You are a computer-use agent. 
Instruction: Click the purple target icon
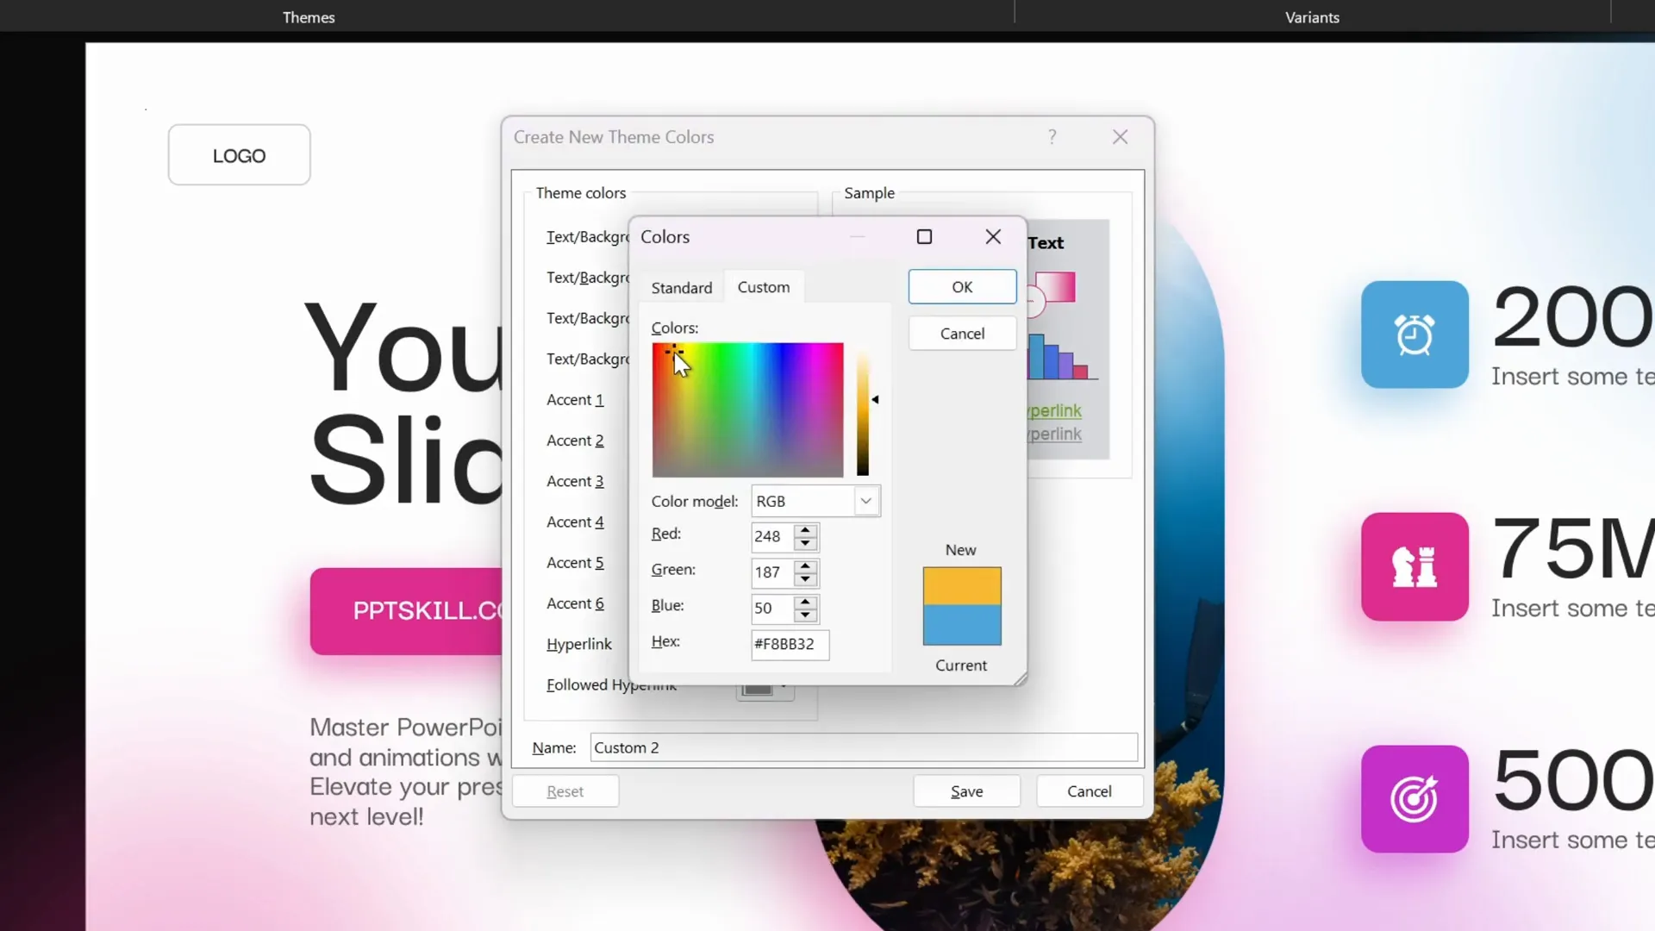tap(1415, 799)
